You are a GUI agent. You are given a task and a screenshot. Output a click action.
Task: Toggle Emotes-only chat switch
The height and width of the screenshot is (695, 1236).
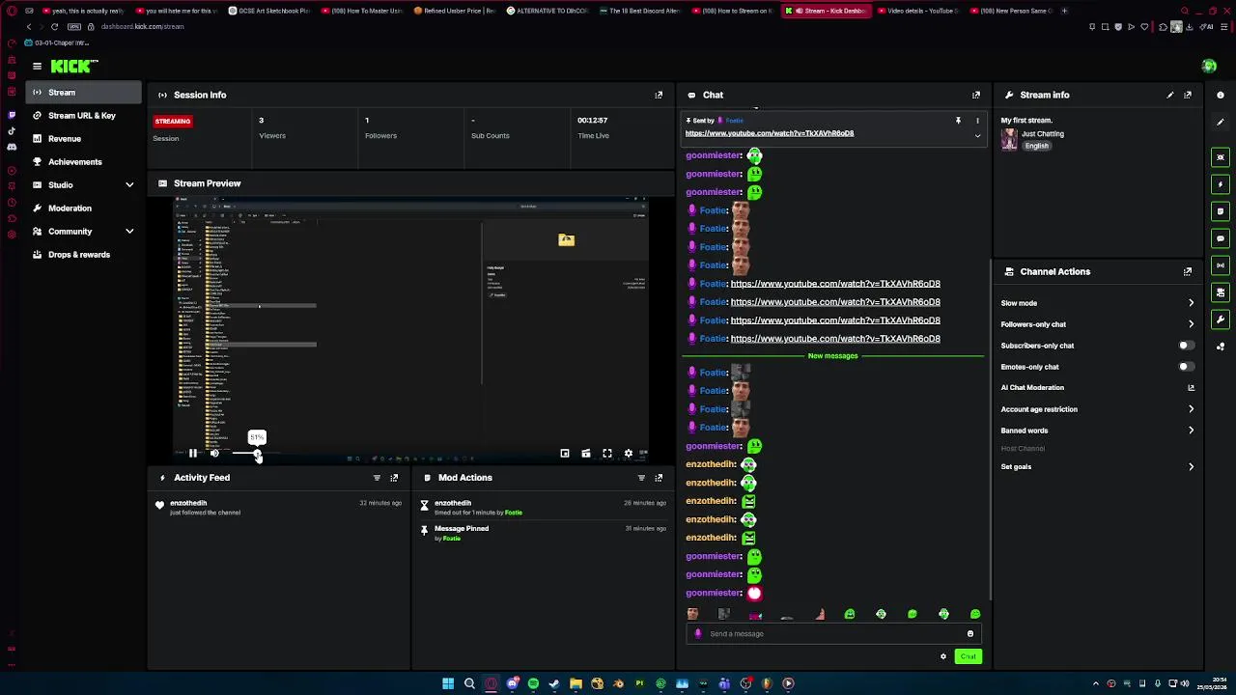point(1186,367)
